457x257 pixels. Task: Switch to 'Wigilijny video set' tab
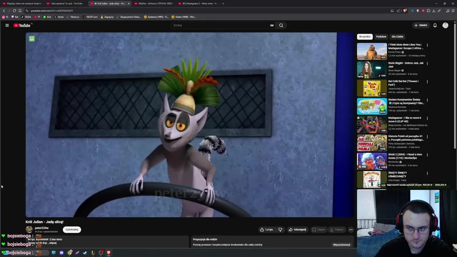22,4
